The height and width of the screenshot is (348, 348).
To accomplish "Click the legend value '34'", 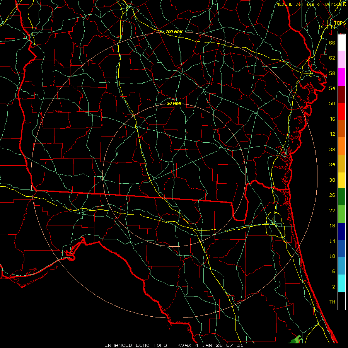I will click(332, 165).
